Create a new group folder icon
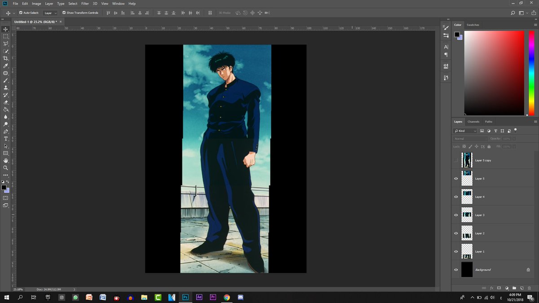This screenshot has height=303, width=539. click(514, 288)
